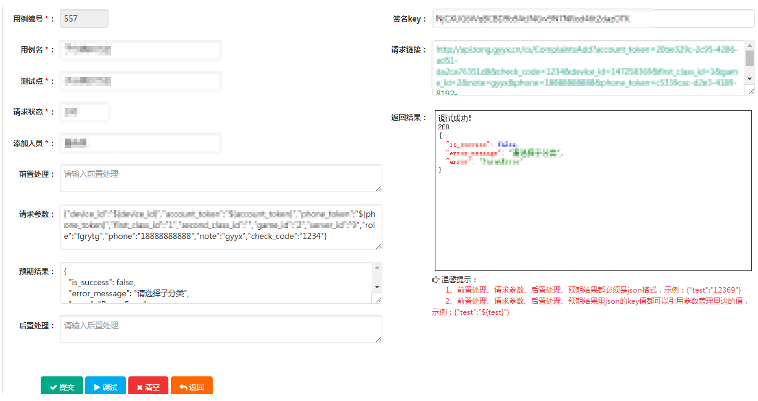This screenshot has height=401, width=758.
Task: Focus the 用例编号 field showing 557
Action: (x=84, y=18)
